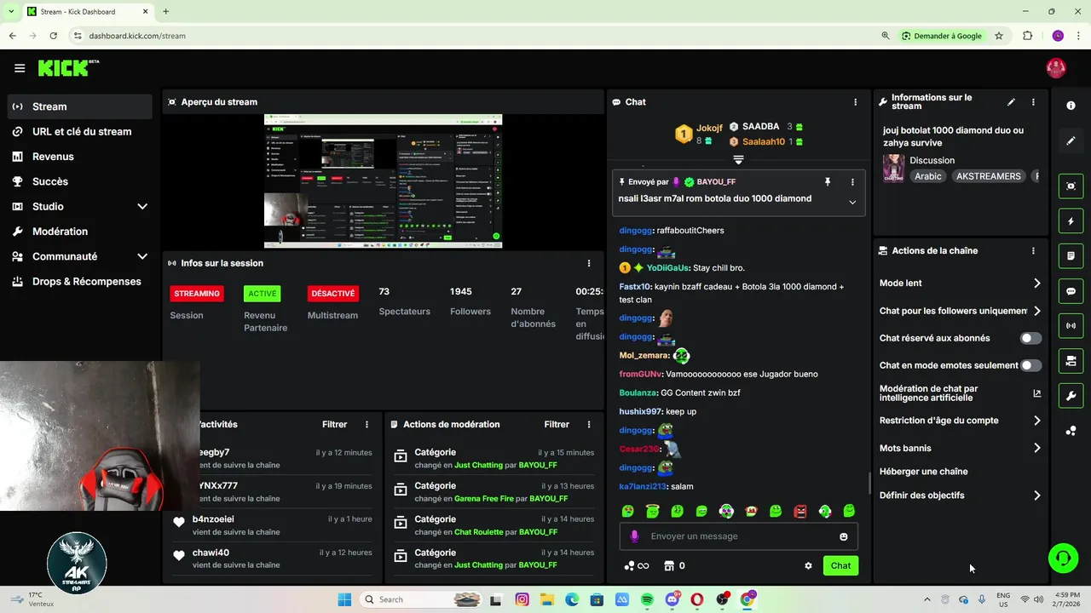Click the AKSTREAMERS tag
The image size is (1091, 613).
[x=989, y=176]
